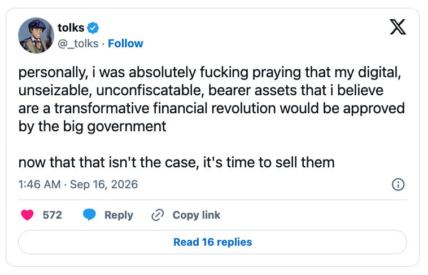The image size is (428, 275).
Task: Click the line 'it's time to sell them'
Action: point(269,162)
